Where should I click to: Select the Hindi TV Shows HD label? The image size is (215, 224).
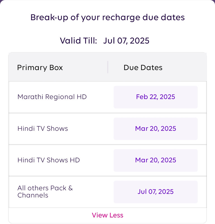pyautogui.click(x=49, y=160)
